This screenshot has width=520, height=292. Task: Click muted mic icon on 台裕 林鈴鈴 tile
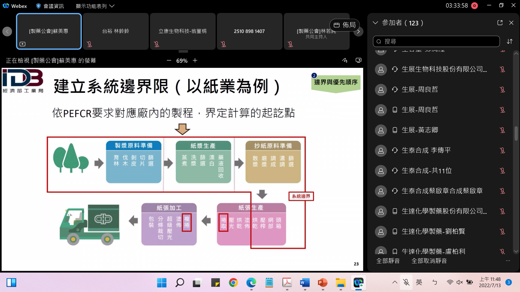(x=89, y=44)
